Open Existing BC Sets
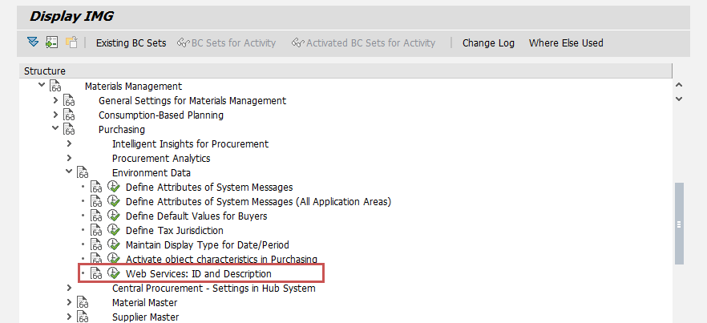The width and height of the screenshot is (707, 323). [x=131, y=43]
